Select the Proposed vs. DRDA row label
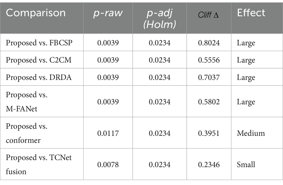 click(x=35, y=77)
